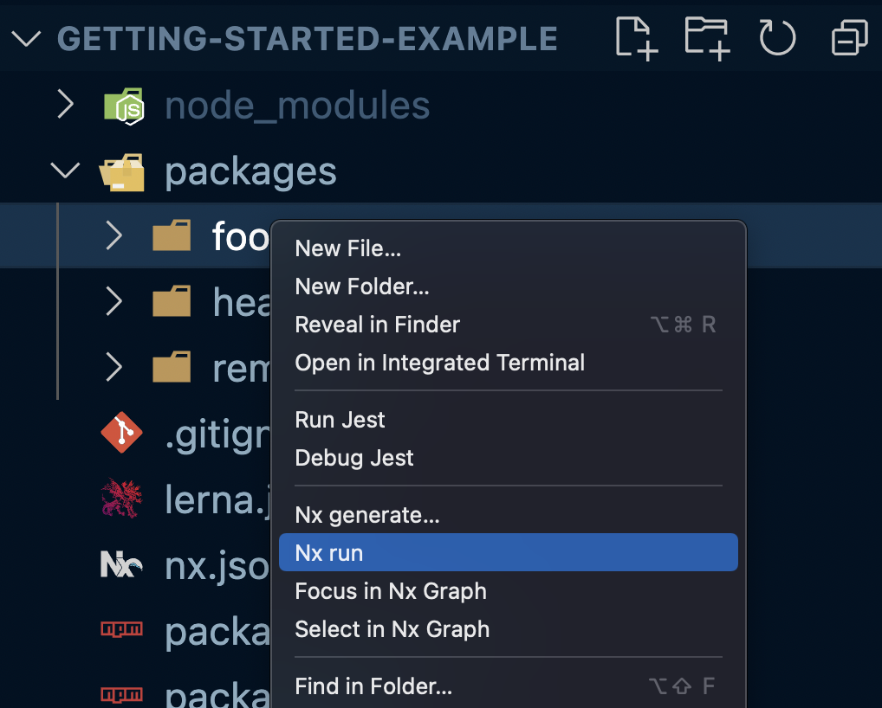Click Focus in Nx Graph option
Screen dimensions: 882x708
[392, 591]
